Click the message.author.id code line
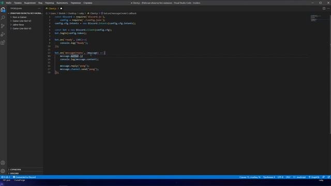 point(71,56)
